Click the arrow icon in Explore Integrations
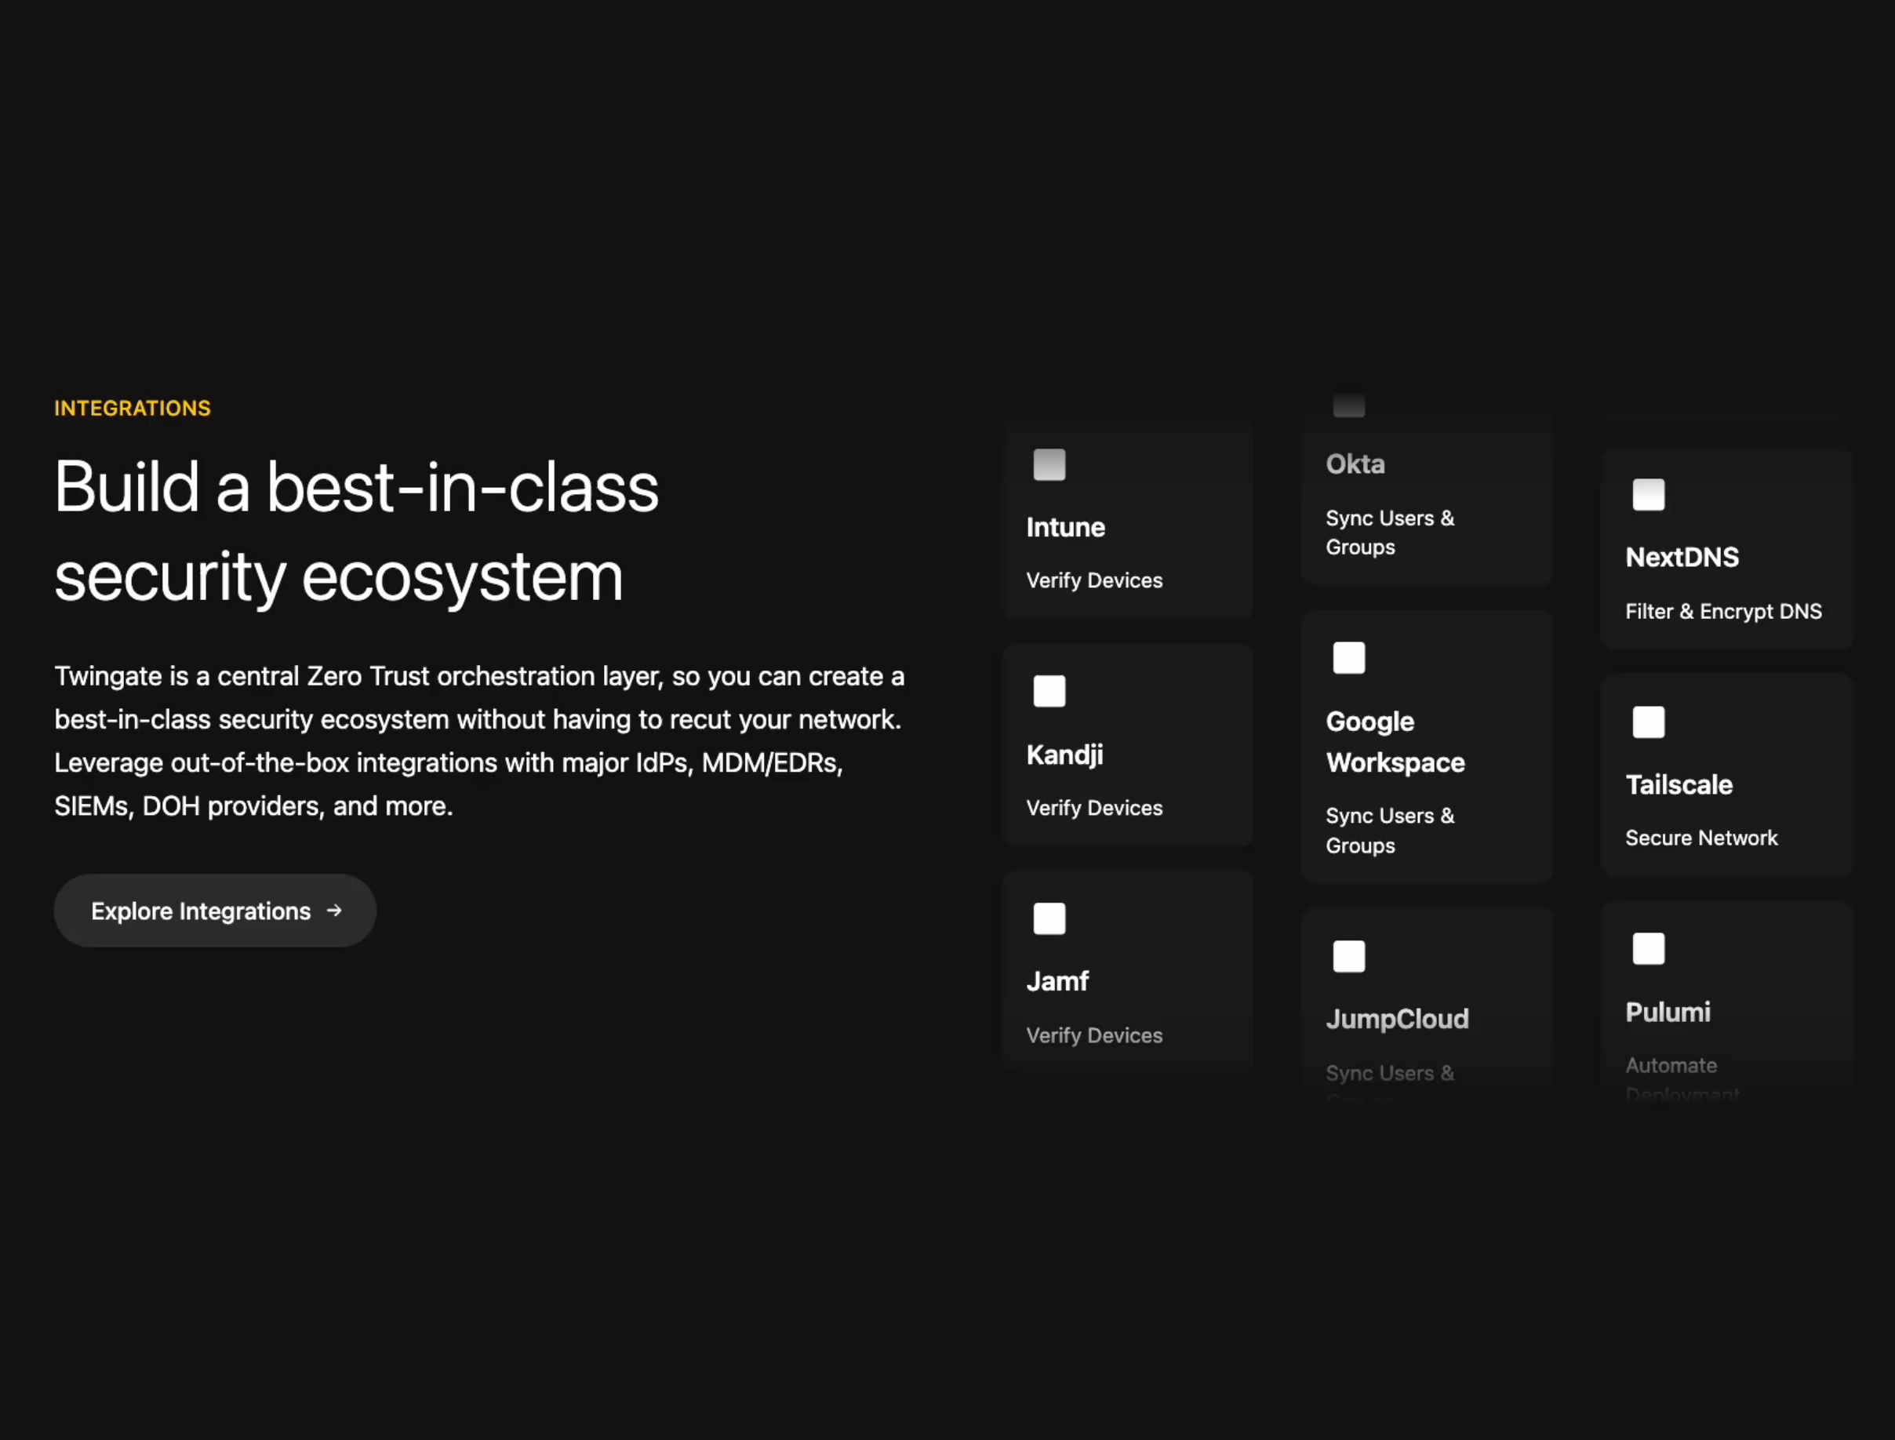The image size is (1895, 1440). pyautogui.click(x=334, y=911)
